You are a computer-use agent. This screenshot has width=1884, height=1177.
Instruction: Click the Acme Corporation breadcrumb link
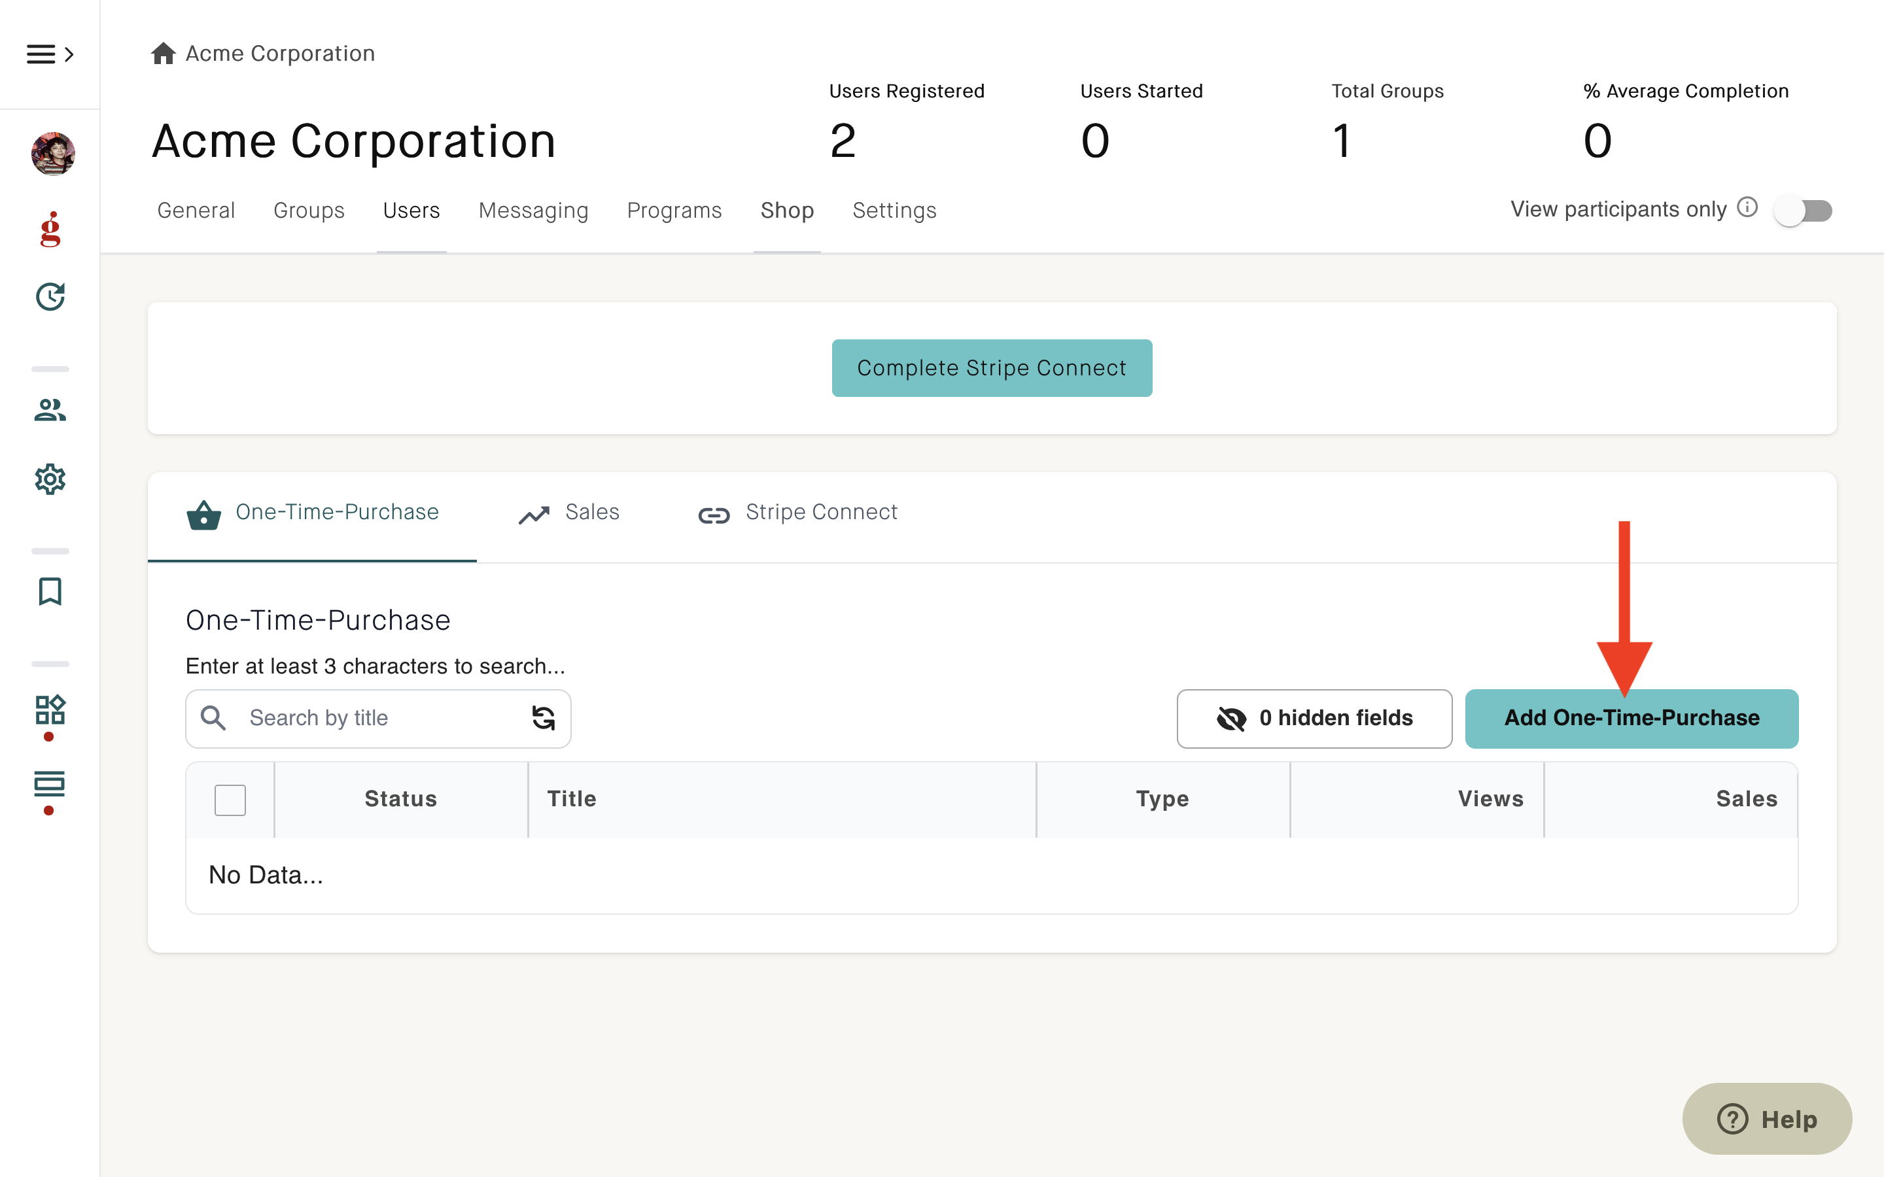coord(280,53)
